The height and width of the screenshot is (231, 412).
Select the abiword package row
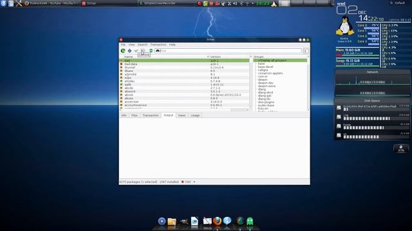coord(185,92)
